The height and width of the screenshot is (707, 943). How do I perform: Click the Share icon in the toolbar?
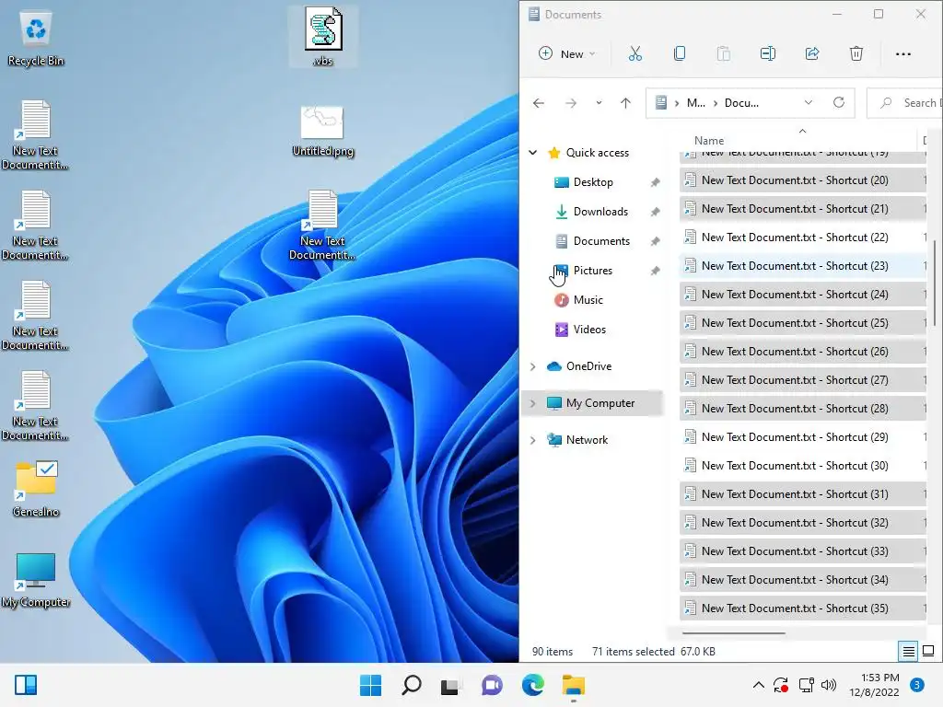(812, 54)
